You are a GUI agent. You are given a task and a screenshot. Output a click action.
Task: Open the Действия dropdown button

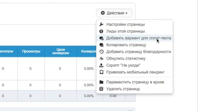coord(114,13)
